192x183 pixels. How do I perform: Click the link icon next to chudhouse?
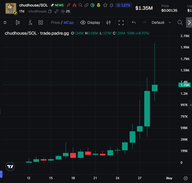(56, 11)
